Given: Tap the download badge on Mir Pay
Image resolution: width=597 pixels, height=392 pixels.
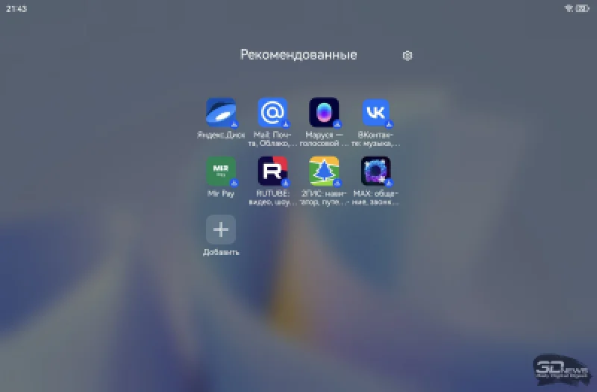Looking at the screenshot, I should (234, 183).
